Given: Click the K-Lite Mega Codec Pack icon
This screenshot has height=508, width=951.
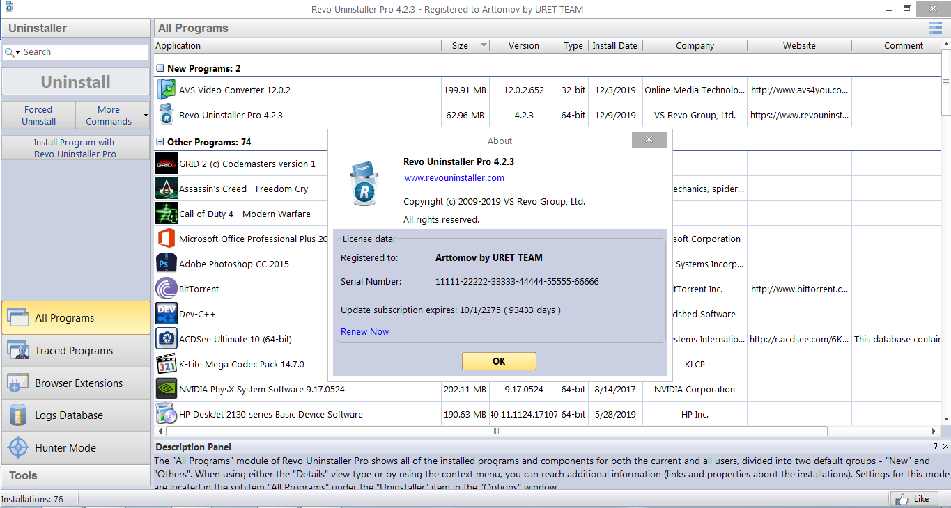Looking at the screenshot, I should point(167,364).
